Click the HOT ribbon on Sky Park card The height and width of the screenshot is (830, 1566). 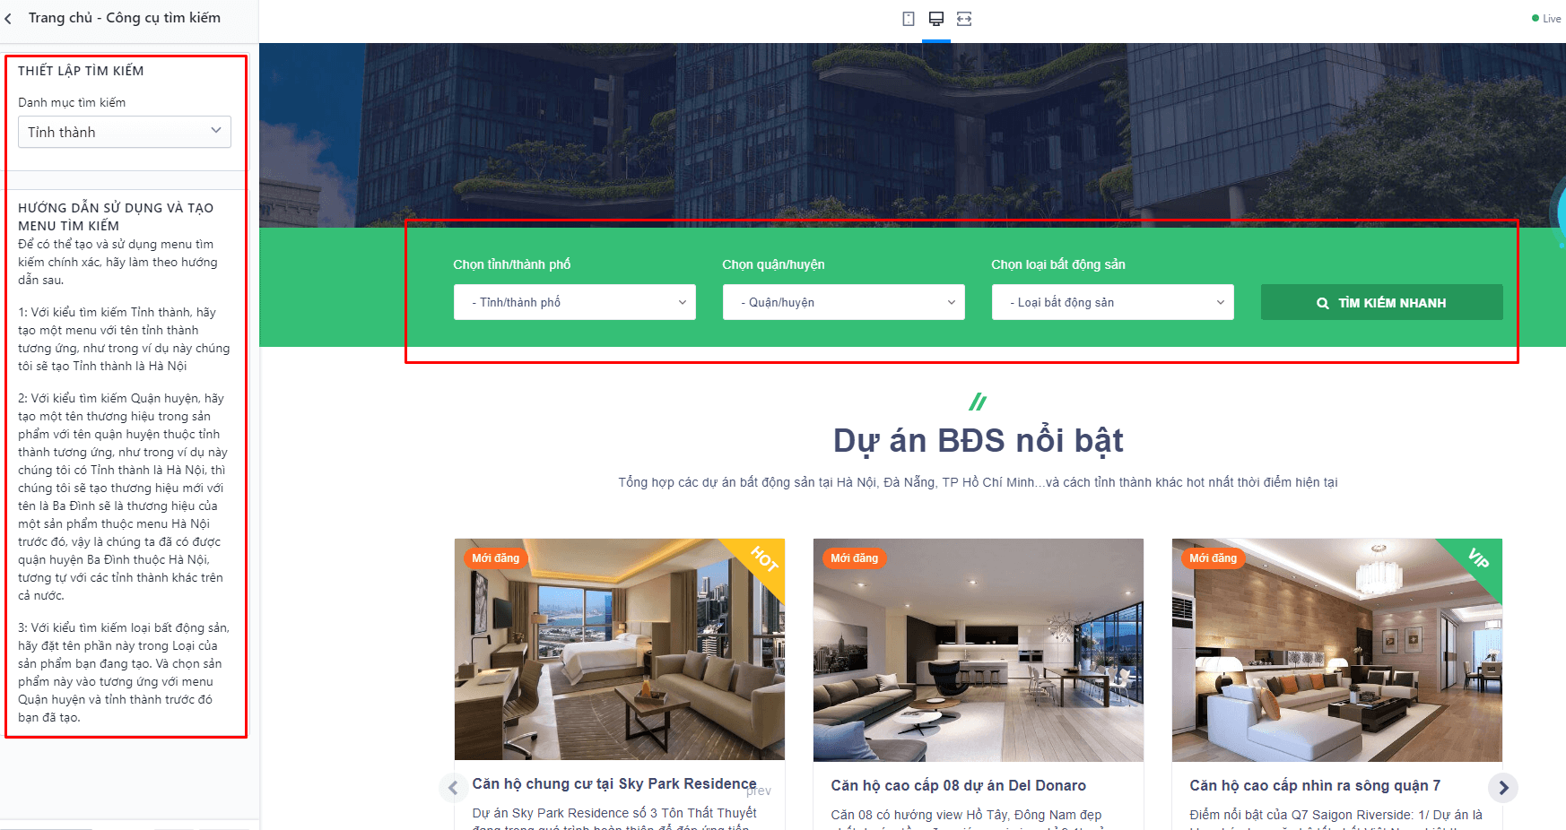coord(764,558)
